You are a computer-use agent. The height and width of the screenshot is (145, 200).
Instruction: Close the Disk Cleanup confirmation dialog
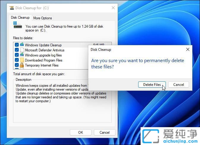tap(188, 49)
